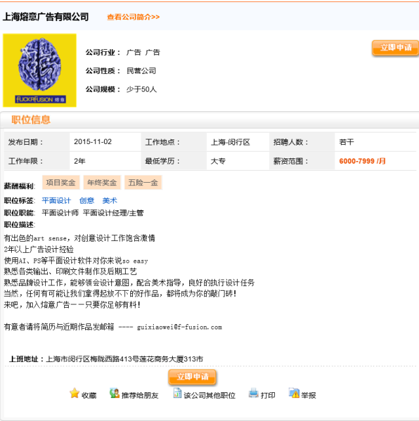Click the job function 平面设计经理/主管
Image resolution: width=419 pixels, height=421 pixels.
click(x=113, y=213)
